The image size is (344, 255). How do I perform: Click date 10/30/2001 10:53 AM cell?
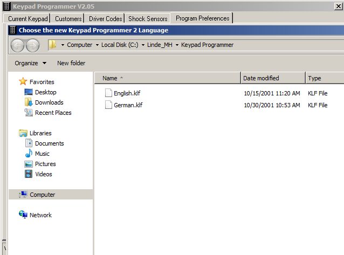point(272,105)
